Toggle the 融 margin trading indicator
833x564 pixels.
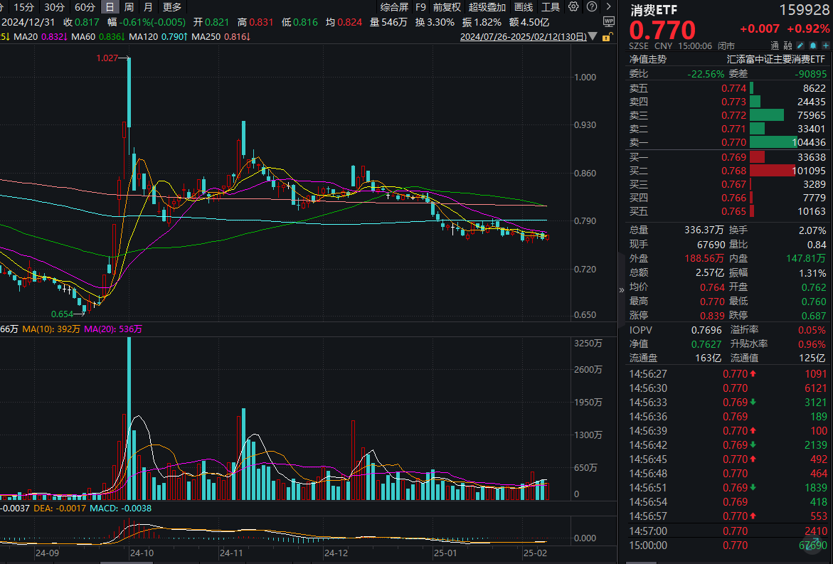[788, 44]
